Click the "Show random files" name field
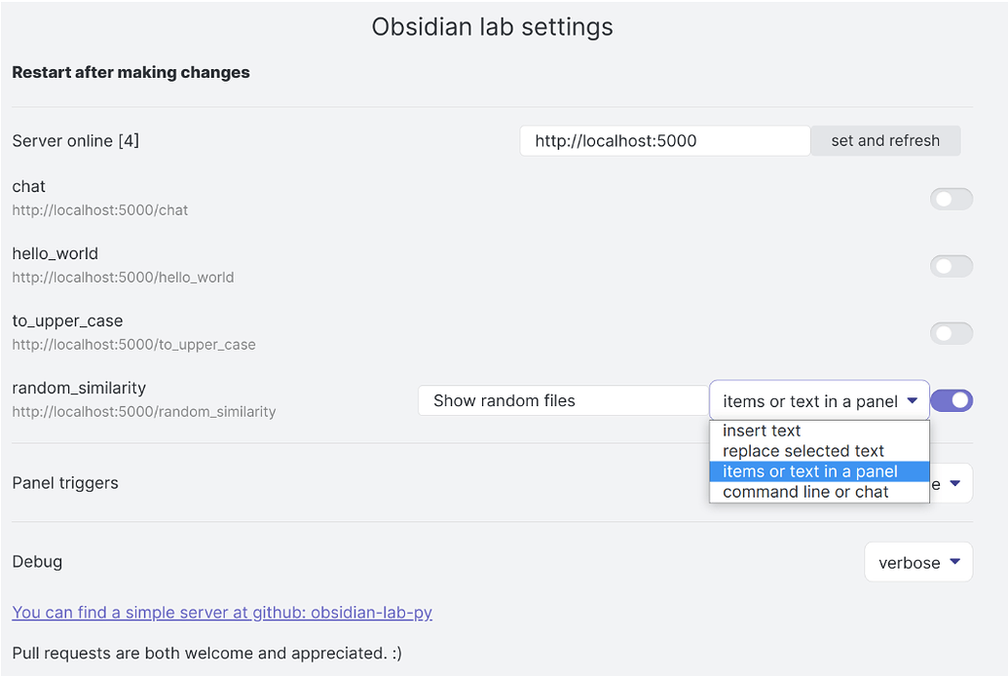The width and height of the screenshot is (1008, 676). tap(563, 399)
